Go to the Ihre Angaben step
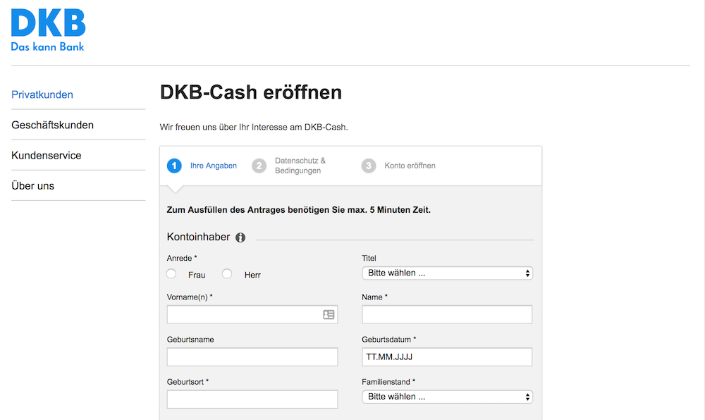This screenshot has height=420, width=705. [x=214, y=166]
